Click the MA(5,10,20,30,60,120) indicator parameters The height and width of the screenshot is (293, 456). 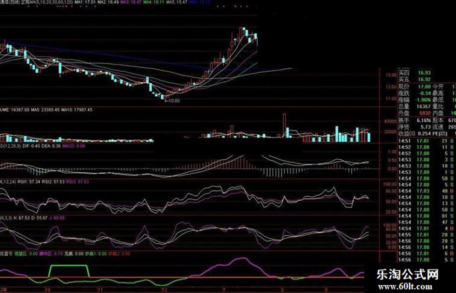[51, 2]
